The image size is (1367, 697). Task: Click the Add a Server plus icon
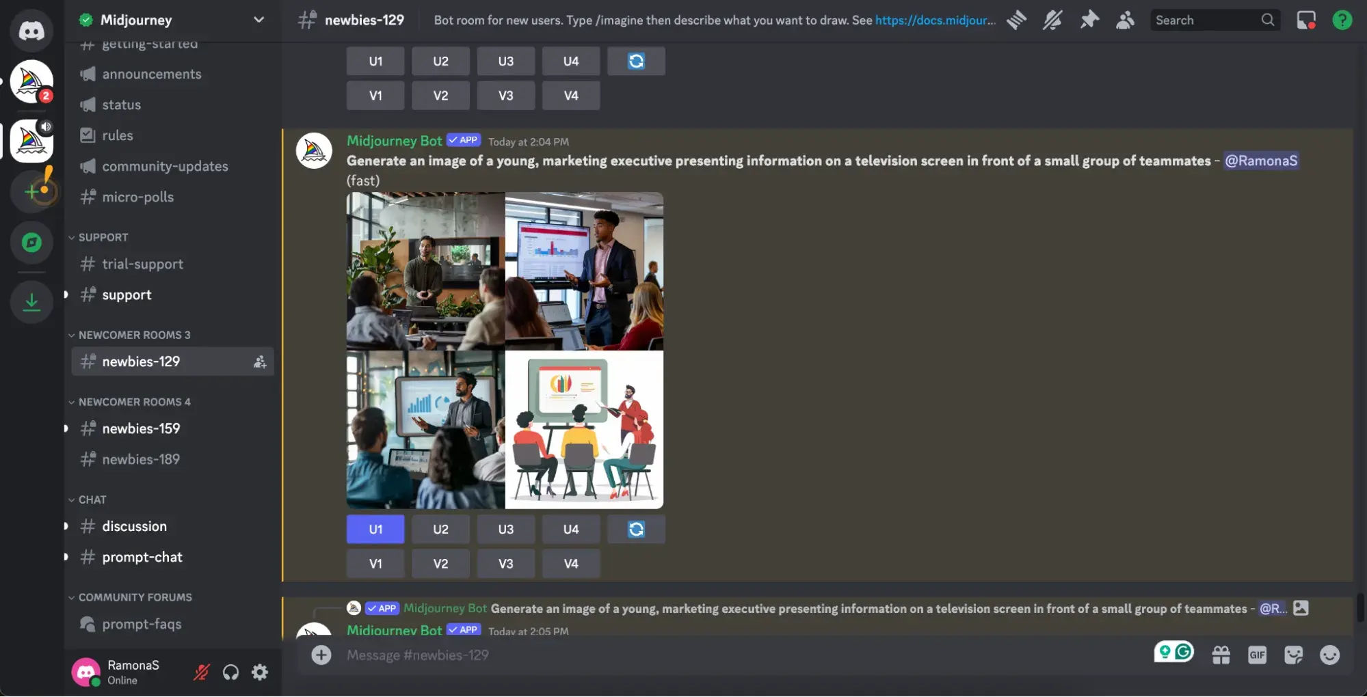pos(31,192)
